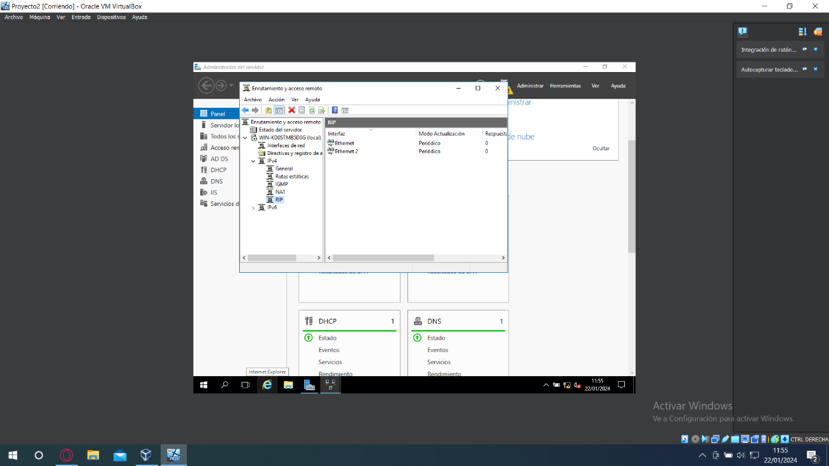Open the Acción menu
The width and height of the screenshot is (829, 466).
[x=276, y=99]
